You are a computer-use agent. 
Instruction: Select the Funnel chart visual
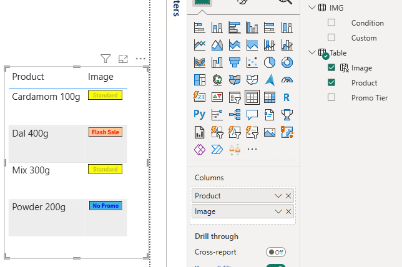tap(235, 62)
